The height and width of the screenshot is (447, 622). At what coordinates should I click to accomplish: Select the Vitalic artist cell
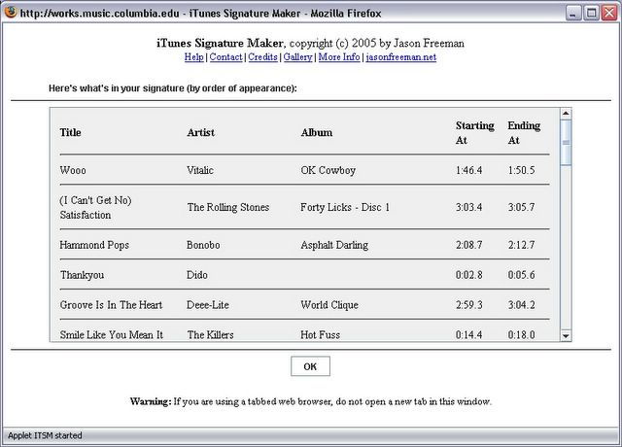pyautogui.click(x=200, y=170)
